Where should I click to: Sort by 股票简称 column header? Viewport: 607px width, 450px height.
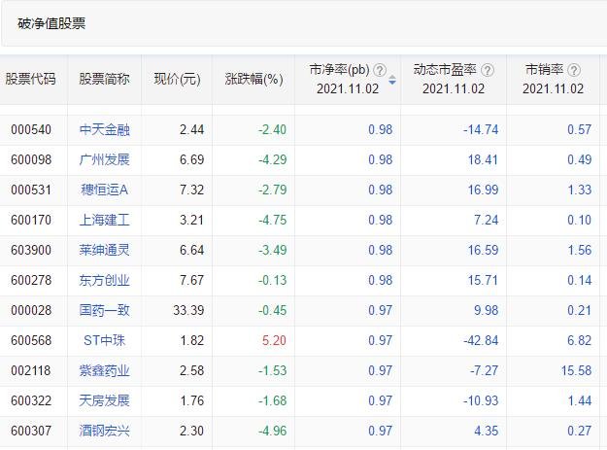104,79
